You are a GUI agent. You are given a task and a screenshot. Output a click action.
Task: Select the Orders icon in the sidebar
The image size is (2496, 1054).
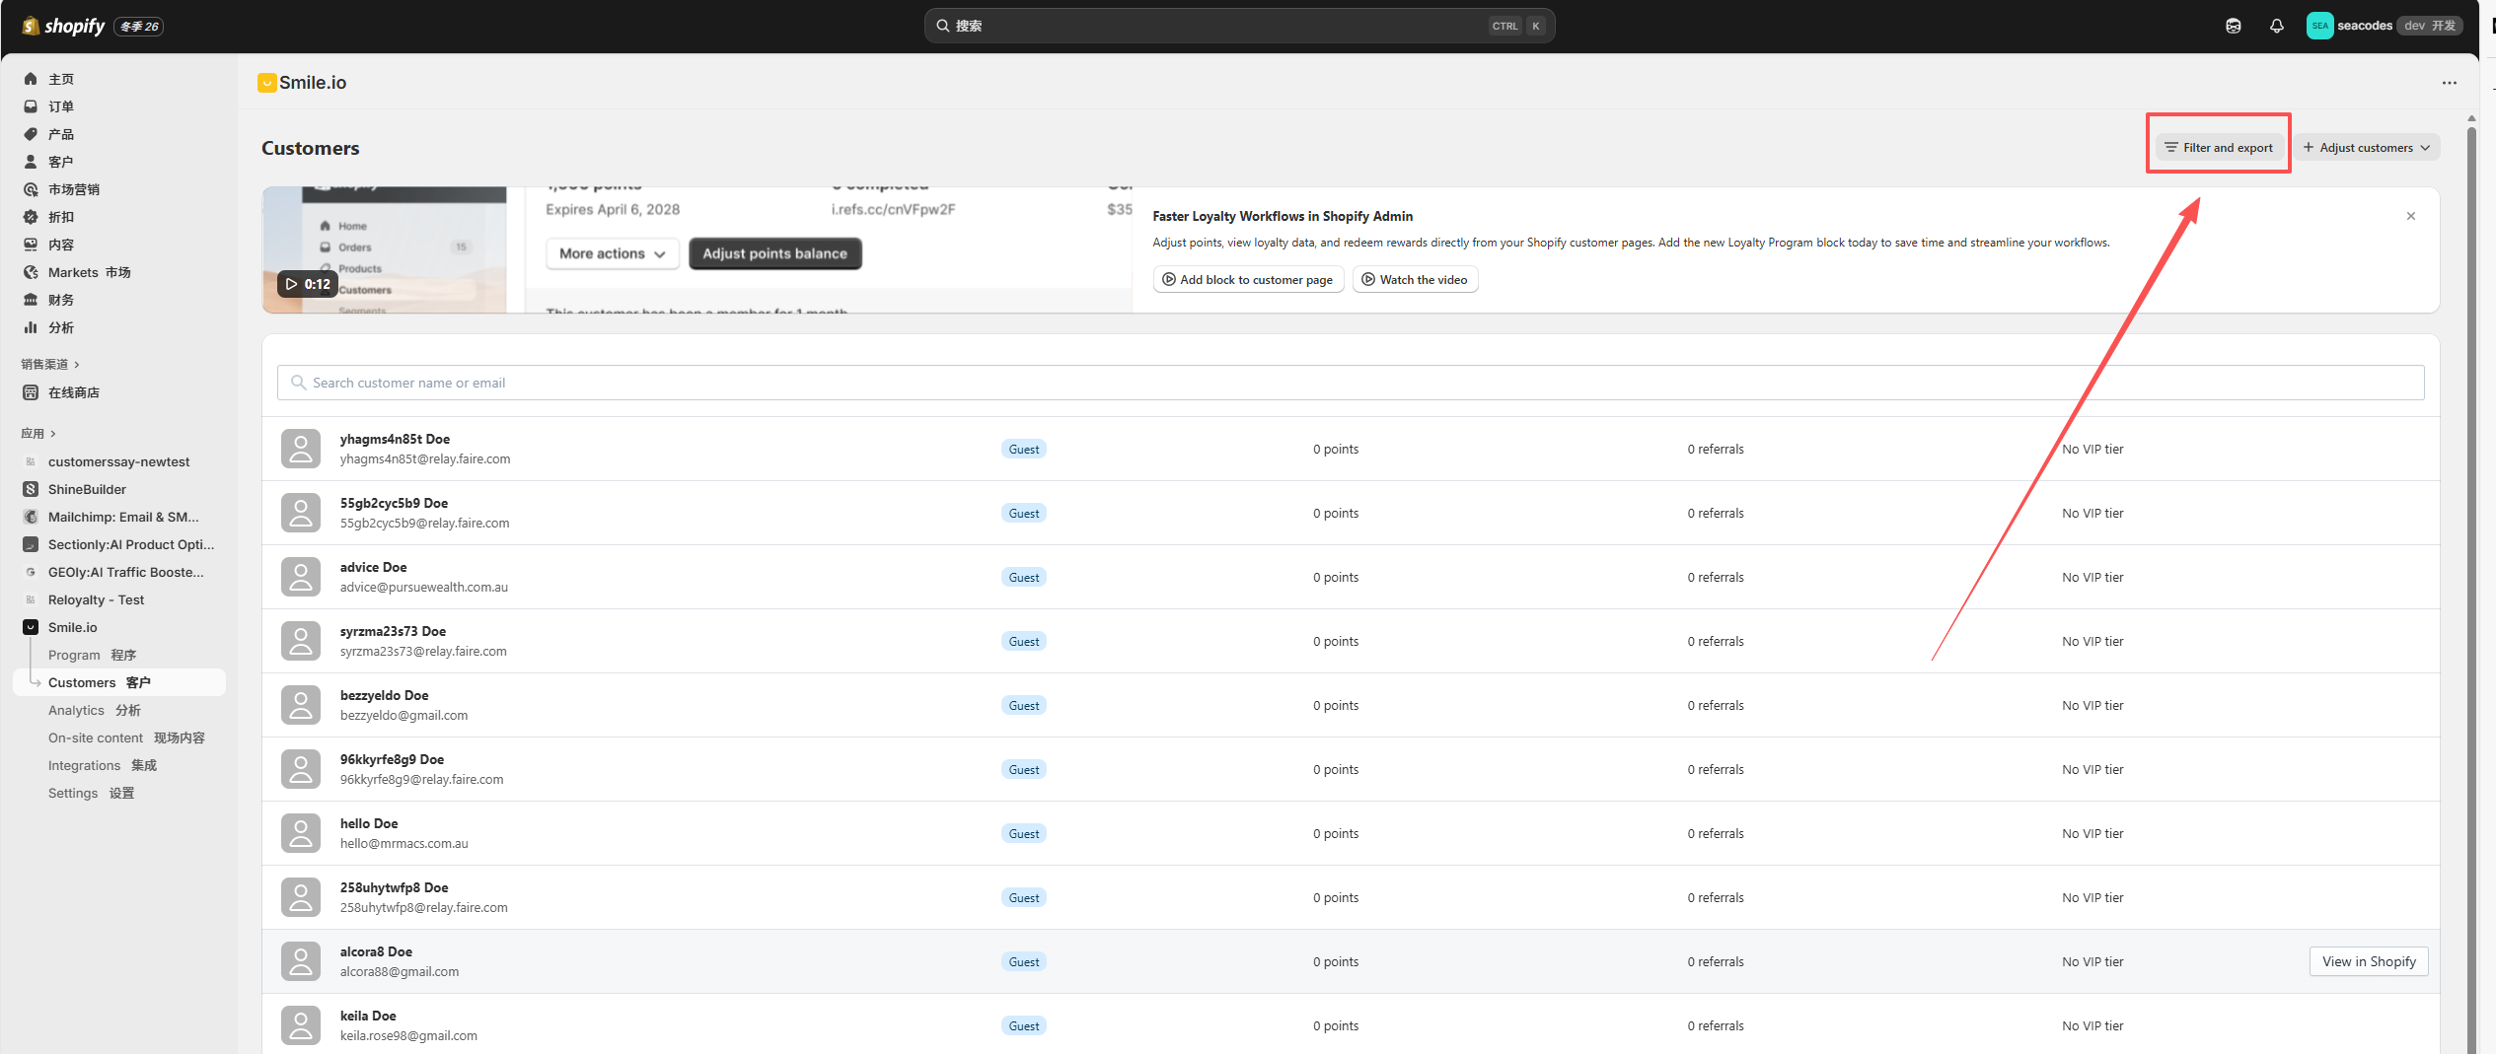click(31, 106)
